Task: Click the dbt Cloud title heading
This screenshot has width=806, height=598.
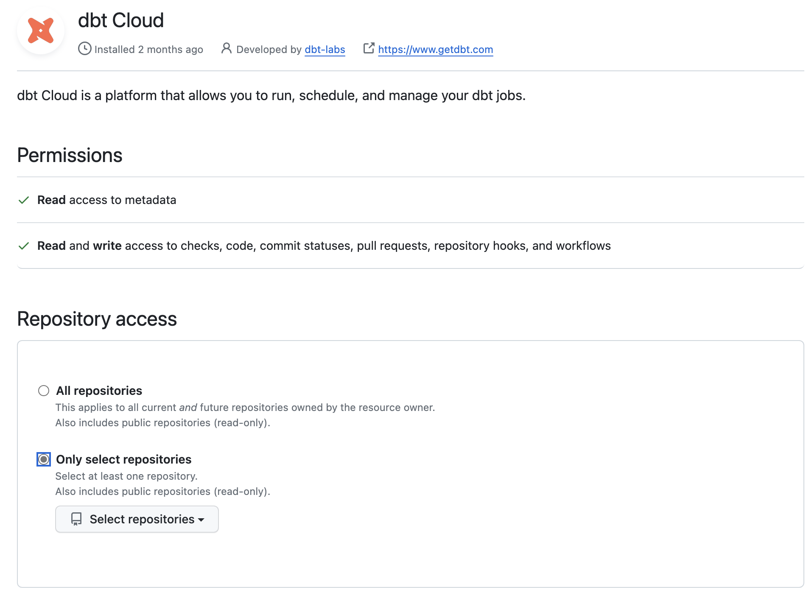Action: pyautogui.click(x=121, y=20)
